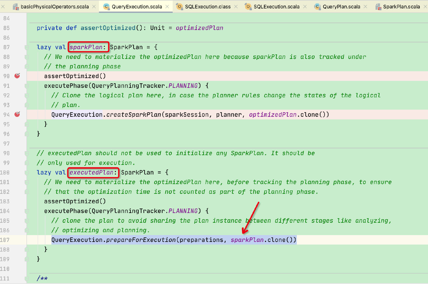The width and height of the screenshot is (428, 284).
Task: Click the fold end marker on line 109
Action: (x=27, y=259)
